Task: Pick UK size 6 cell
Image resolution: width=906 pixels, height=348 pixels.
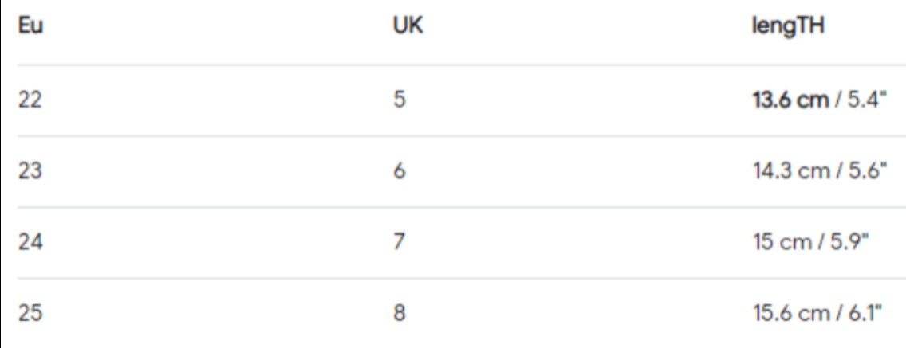Action: click(400, 171)
